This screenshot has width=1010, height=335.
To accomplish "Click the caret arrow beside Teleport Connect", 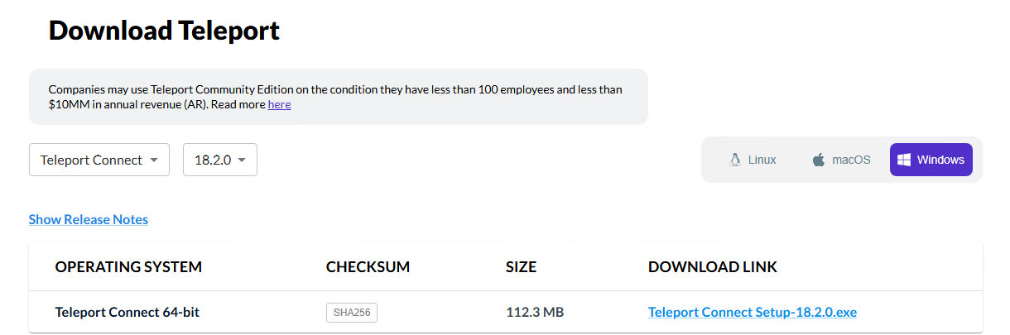I will click(154, 160).
